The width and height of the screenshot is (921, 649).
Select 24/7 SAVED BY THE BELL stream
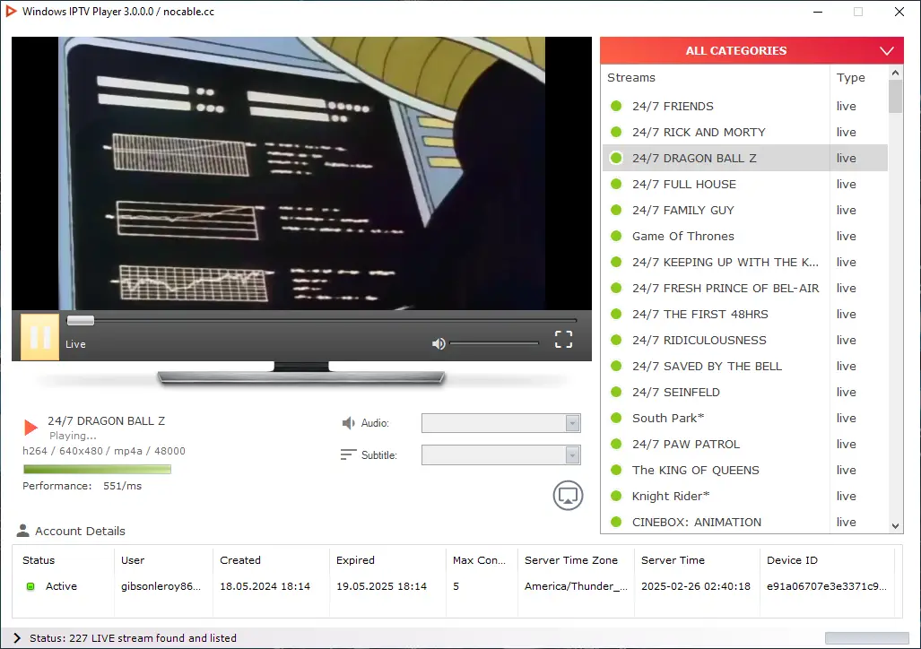point(745,366)
